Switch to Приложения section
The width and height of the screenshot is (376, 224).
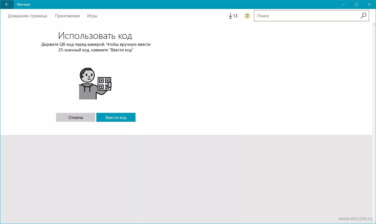(x=67, y=16)
